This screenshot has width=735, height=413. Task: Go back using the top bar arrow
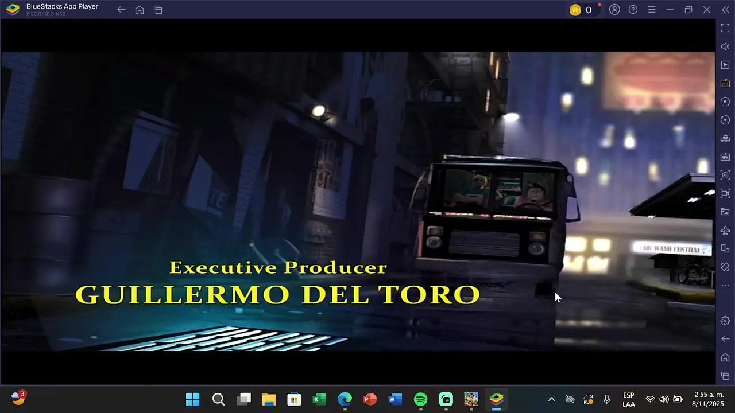tap(121, 10)
